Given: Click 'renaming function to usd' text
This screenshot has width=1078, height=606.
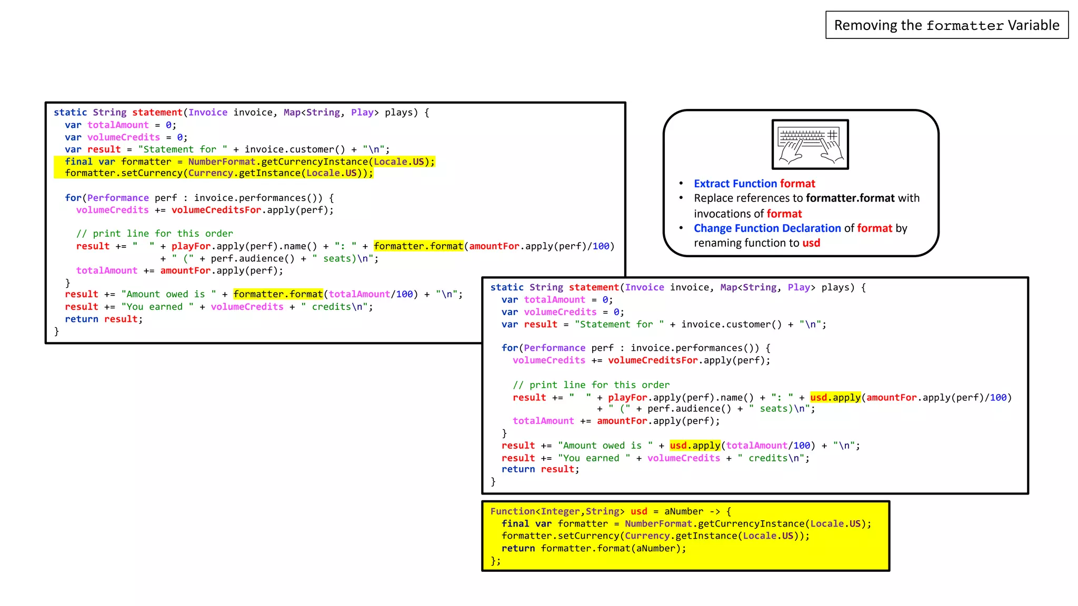Looking at the screenshot, I should pyautogui.click(x=756, y=243).
